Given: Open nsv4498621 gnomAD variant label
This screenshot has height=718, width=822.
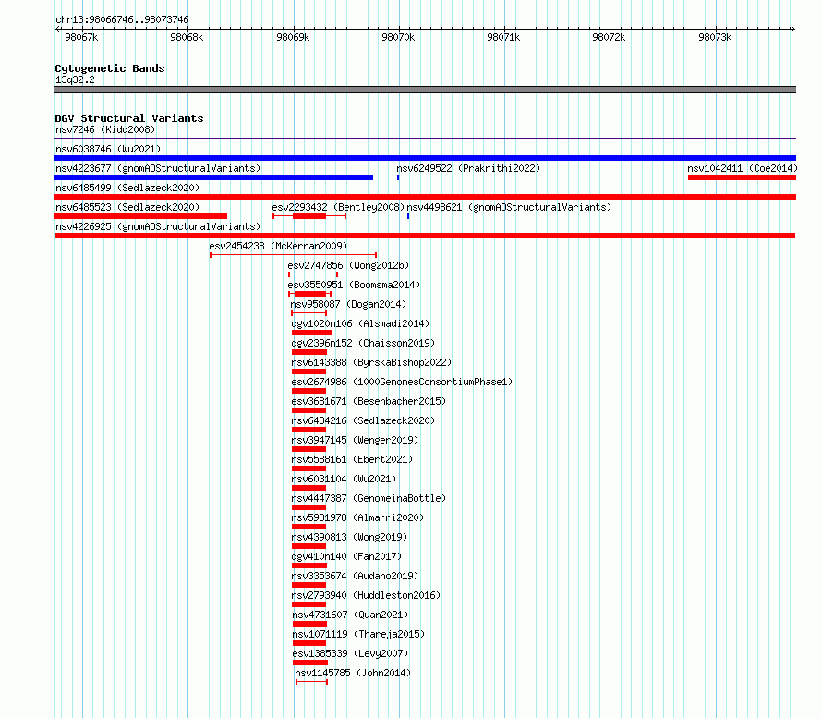Looking at the screenshot, I should pyautogui.click(x=509, y=207).
